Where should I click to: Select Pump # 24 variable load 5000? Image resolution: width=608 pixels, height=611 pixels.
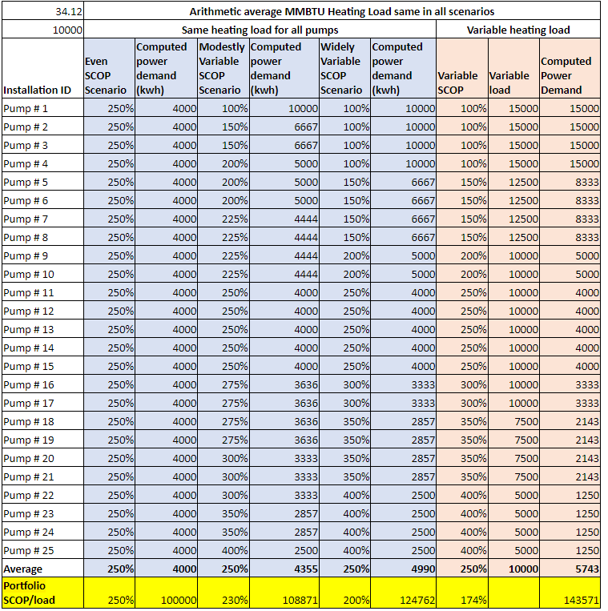click(x=513, y=532)
